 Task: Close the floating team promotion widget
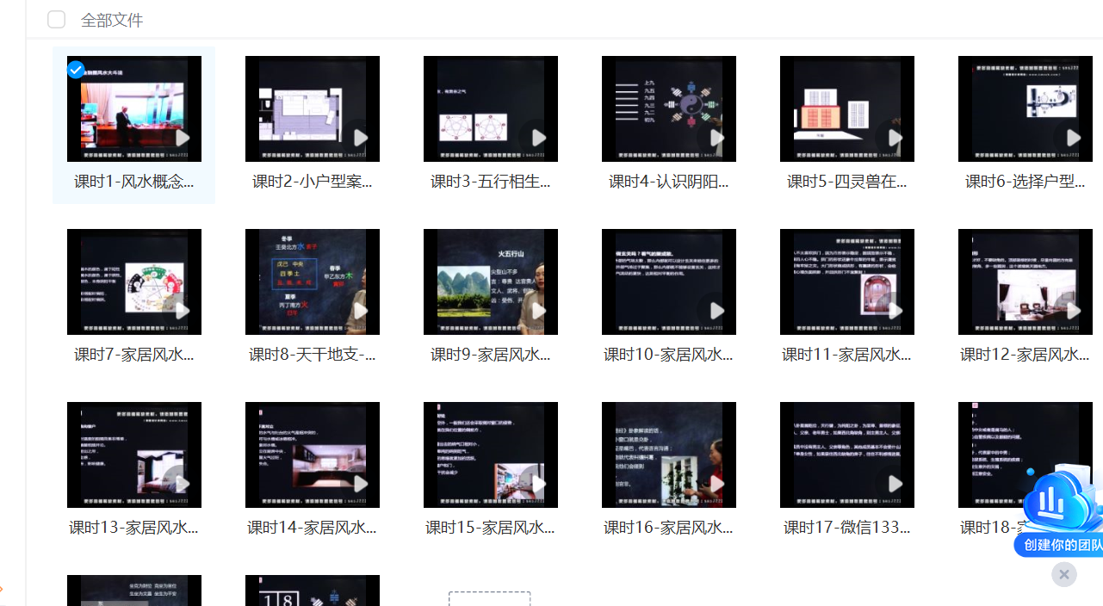[1063, 574]
